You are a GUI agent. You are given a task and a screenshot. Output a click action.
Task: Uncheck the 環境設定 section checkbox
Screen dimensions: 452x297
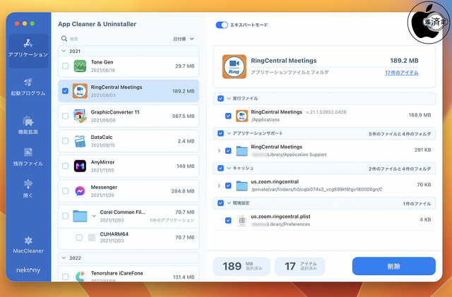(220, 203)
